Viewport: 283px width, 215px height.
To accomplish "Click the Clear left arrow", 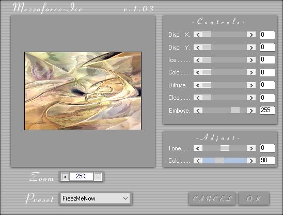I will 198,98.
